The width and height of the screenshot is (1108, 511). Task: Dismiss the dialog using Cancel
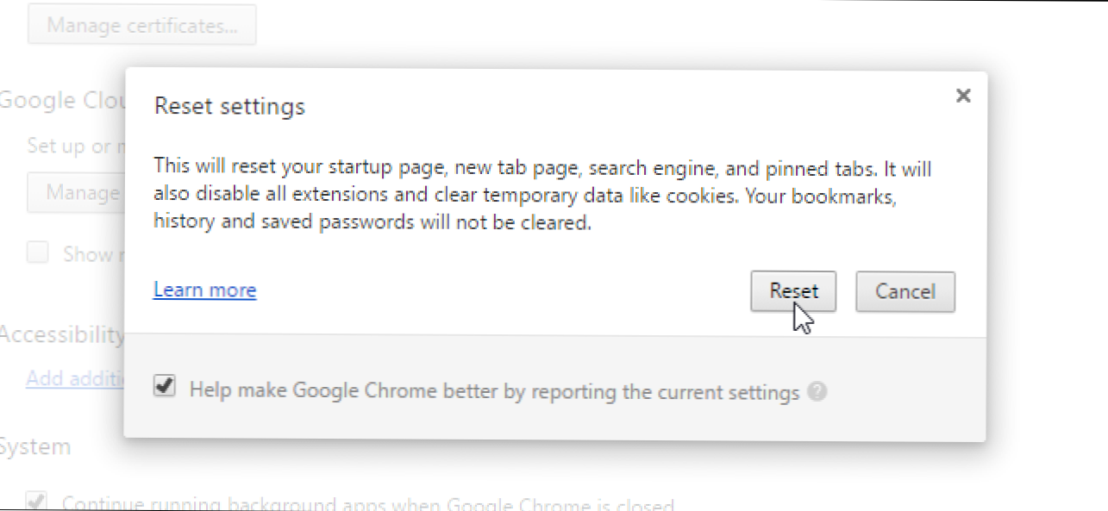905,291
